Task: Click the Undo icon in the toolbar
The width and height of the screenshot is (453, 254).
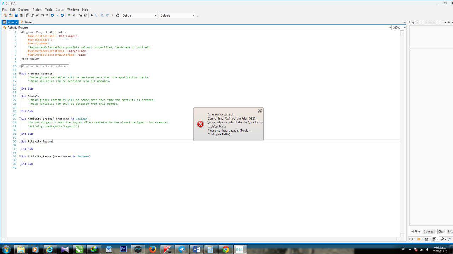Action: click(x=42, y=15)
